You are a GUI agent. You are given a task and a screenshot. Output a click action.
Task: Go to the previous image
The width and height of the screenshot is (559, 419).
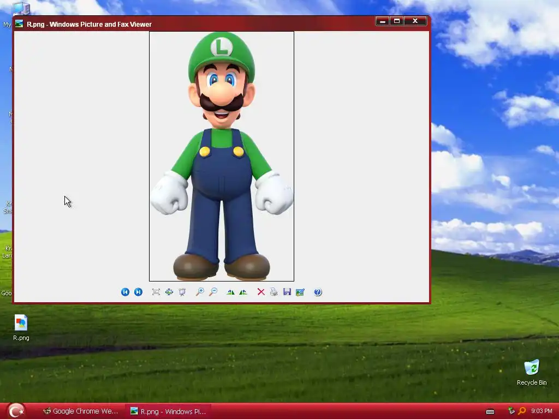click(x=125, y=292)
